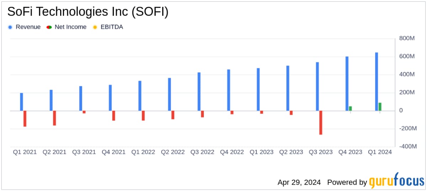Click the Q1 2023 blue revenue bar
This screenshot has height=191, width=427.
coord(258,89)
